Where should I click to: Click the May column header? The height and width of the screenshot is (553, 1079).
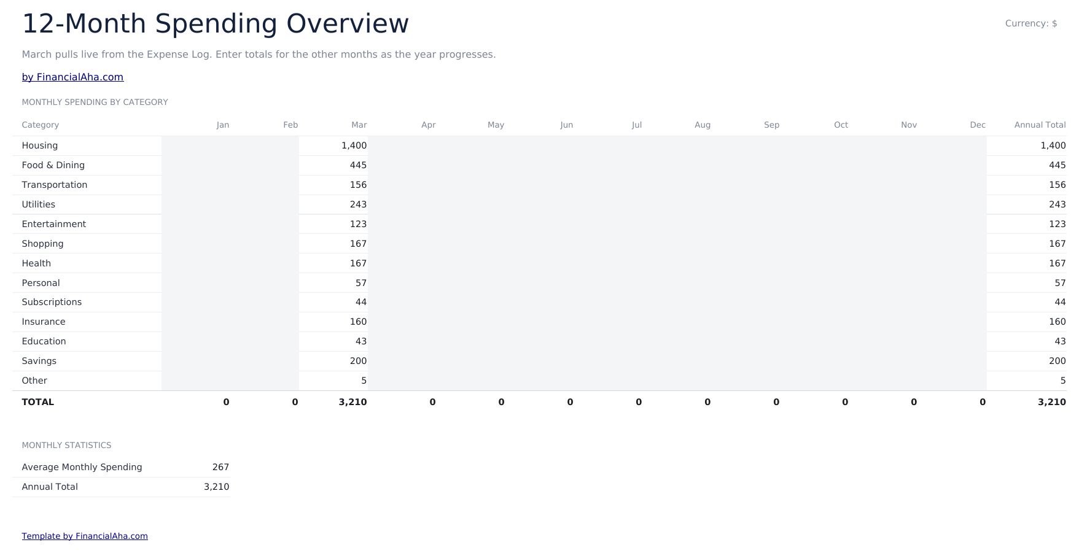click(x=496, y=125)
